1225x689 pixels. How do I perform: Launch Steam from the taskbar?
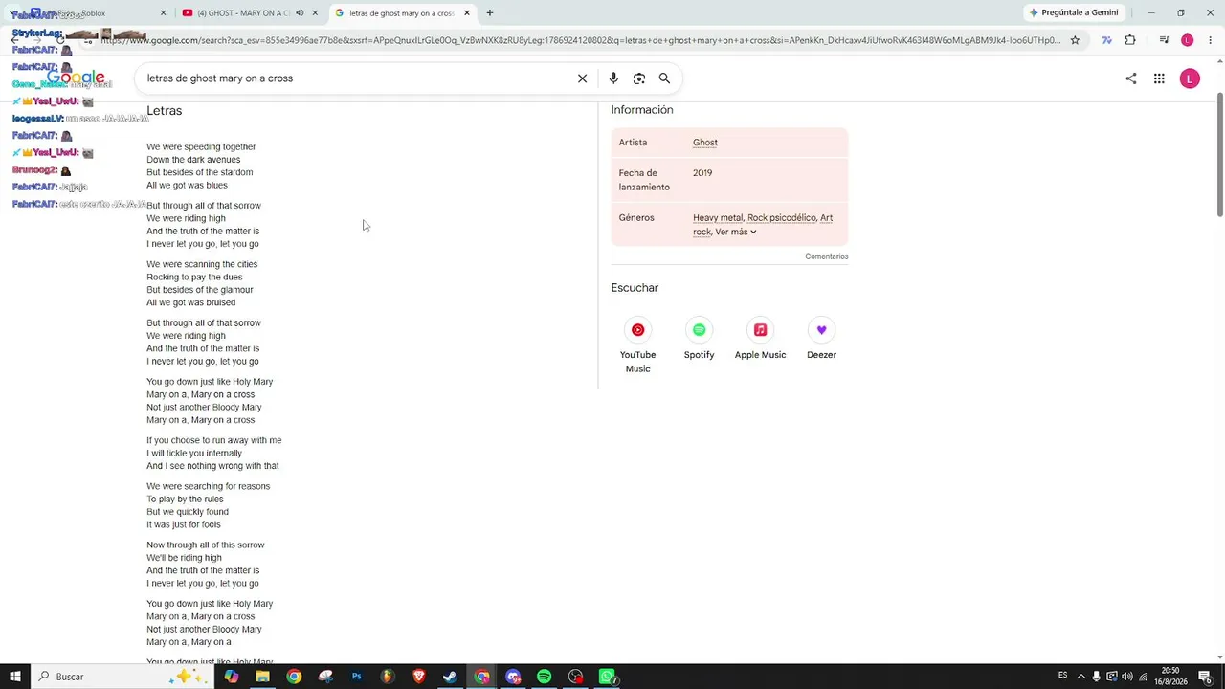[450, 677]
